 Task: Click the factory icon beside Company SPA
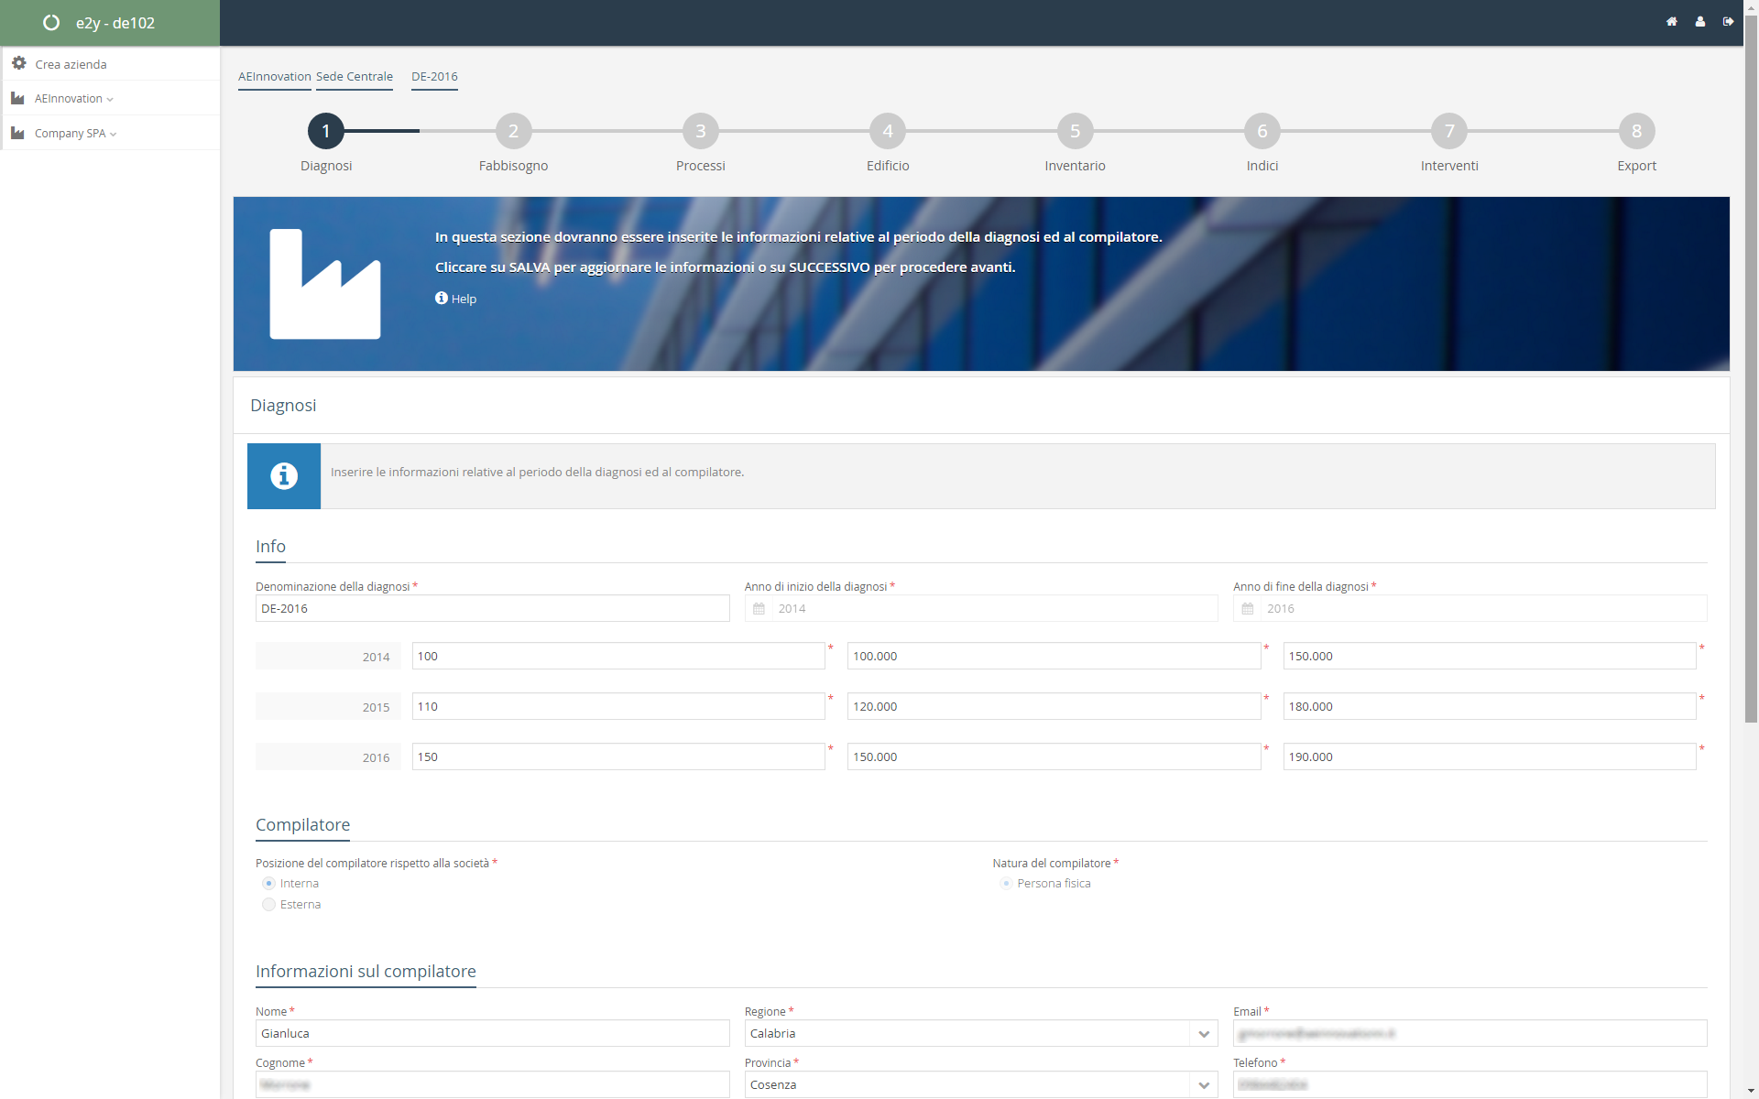click(17, 133)
